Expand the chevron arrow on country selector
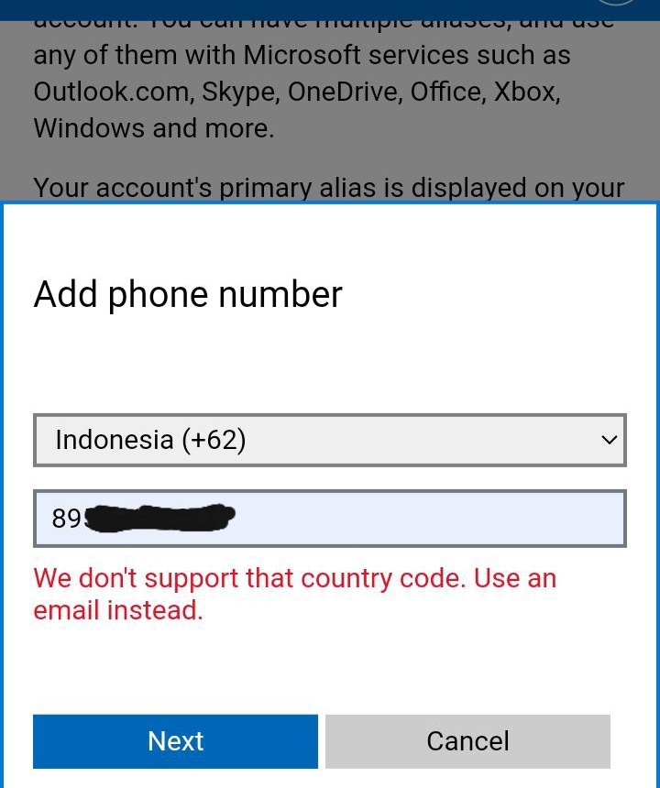Image resolution: width=660 pixels, height=788 pixels. click(609, 440)
